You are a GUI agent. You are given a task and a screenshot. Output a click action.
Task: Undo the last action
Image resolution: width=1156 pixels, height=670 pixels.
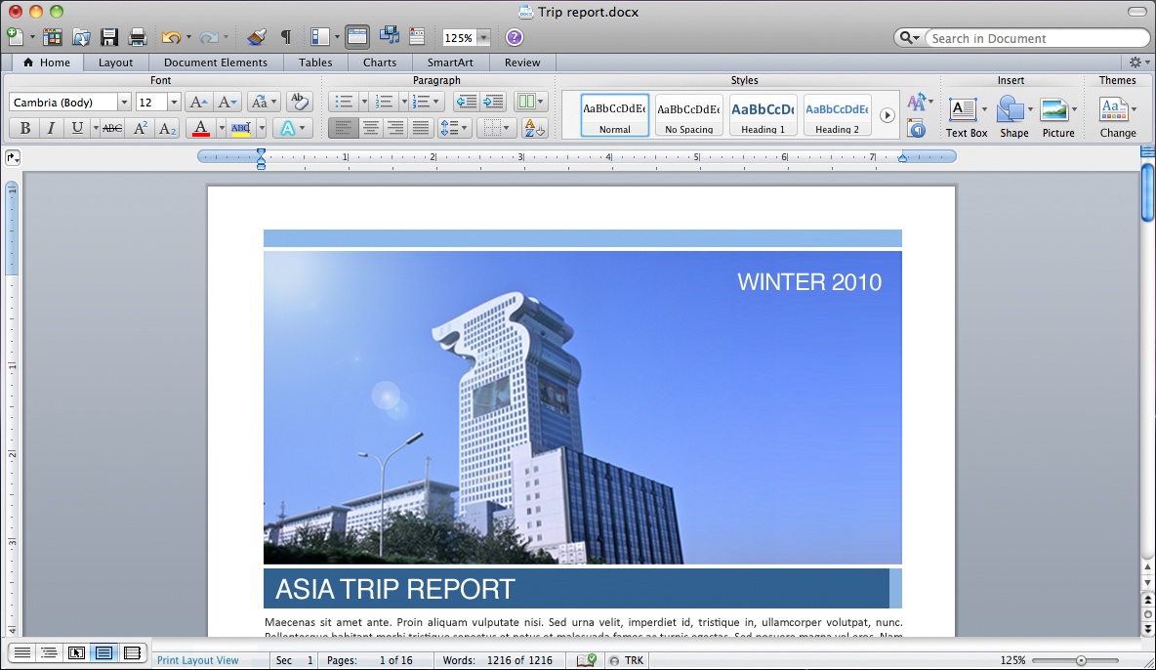point(170,37)
